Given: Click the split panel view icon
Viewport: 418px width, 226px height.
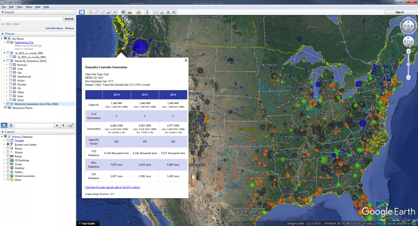Looking at the screenshot, I should [x=10, y=125].
